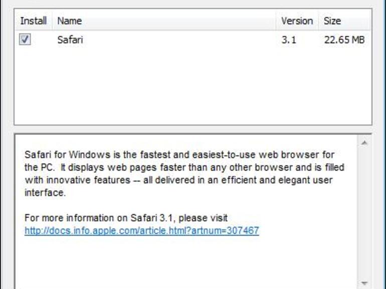Click the 22.65 MB size value

pyautogui.click(x=344, y=40)
